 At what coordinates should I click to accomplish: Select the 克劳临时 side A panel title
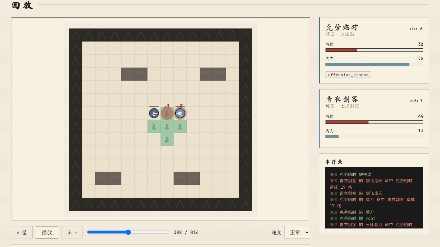click(x=342, y=27)
